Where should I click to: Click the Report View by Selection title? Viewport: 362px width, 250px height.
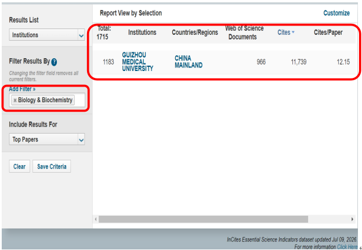pyautogui.click(x=131, y=13)
